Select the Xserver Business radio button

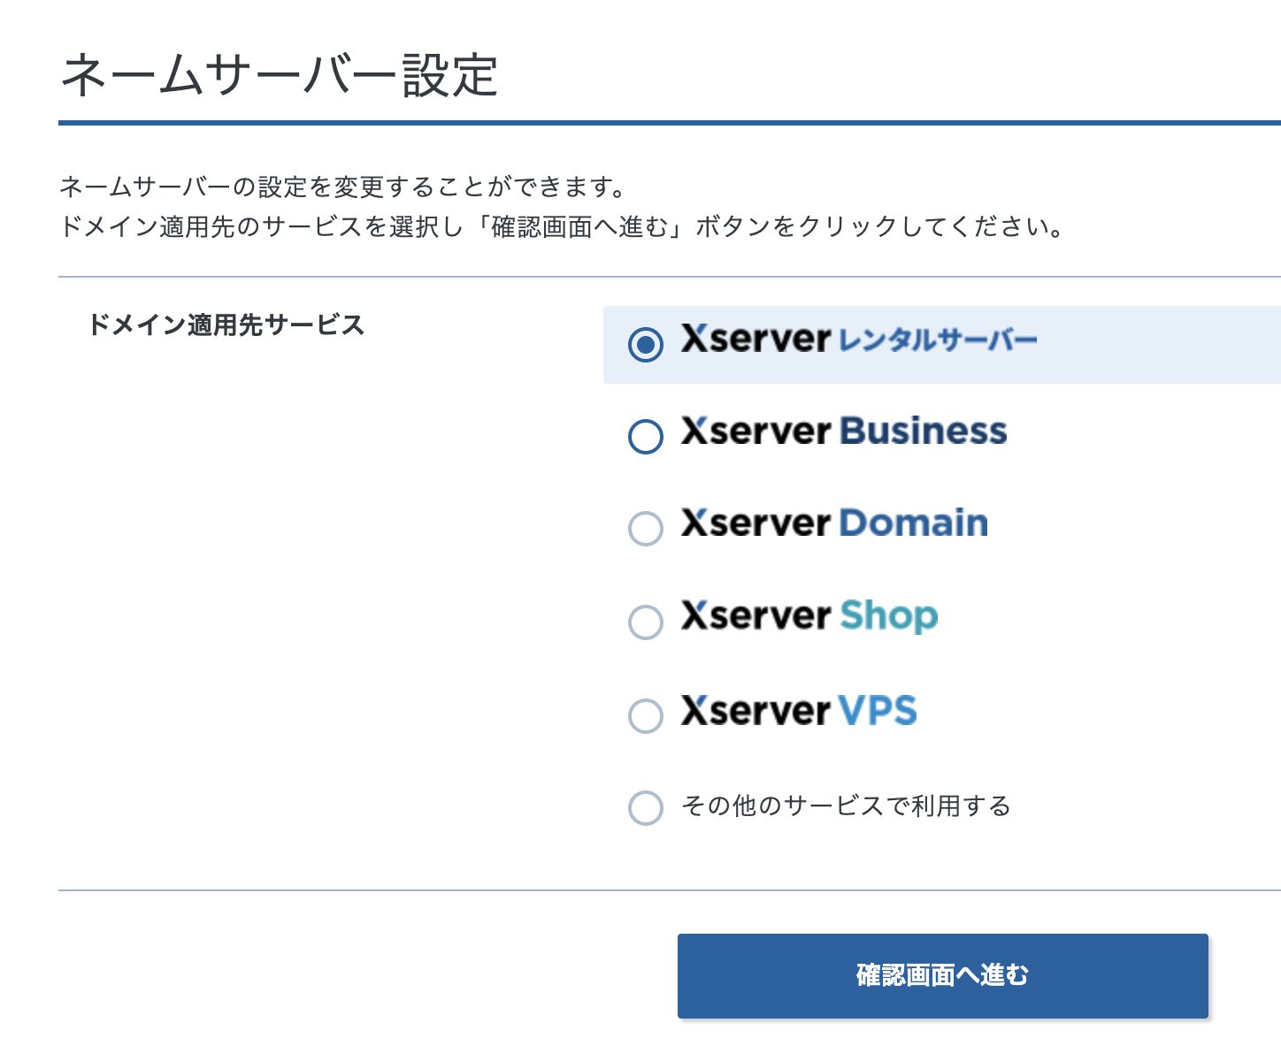[x=646, y=436]
